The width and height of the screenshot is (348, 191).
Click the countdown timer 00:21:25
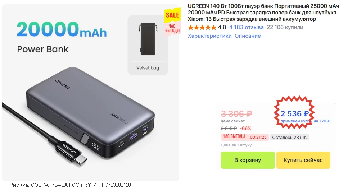(258, 137)
